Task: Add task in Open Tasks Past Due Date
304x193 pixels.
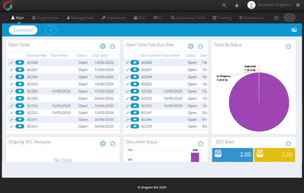Action: [191, 46]
